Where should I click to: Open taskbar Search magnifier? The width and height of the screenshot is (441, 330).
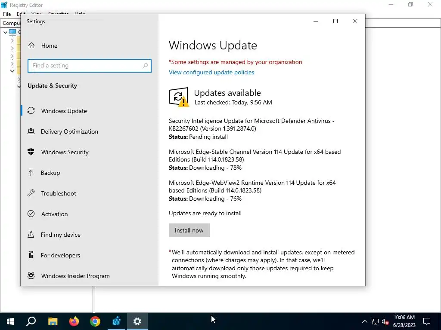pyautogui.click(x=31, y=321)
